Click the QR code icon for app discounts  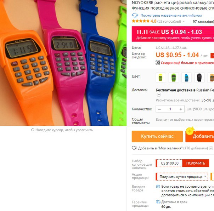point(158,63)
